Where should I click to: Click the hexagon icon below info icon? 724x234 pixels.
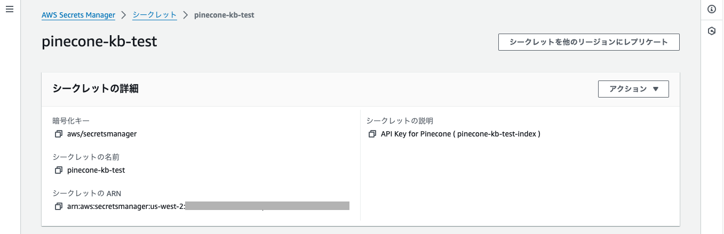click(x=711, y=31)
